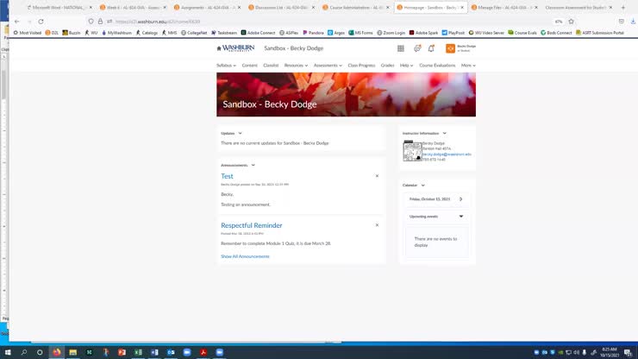The image size is (638, 359).
Task: Open the Updates widget chevron
Action: 240,133
